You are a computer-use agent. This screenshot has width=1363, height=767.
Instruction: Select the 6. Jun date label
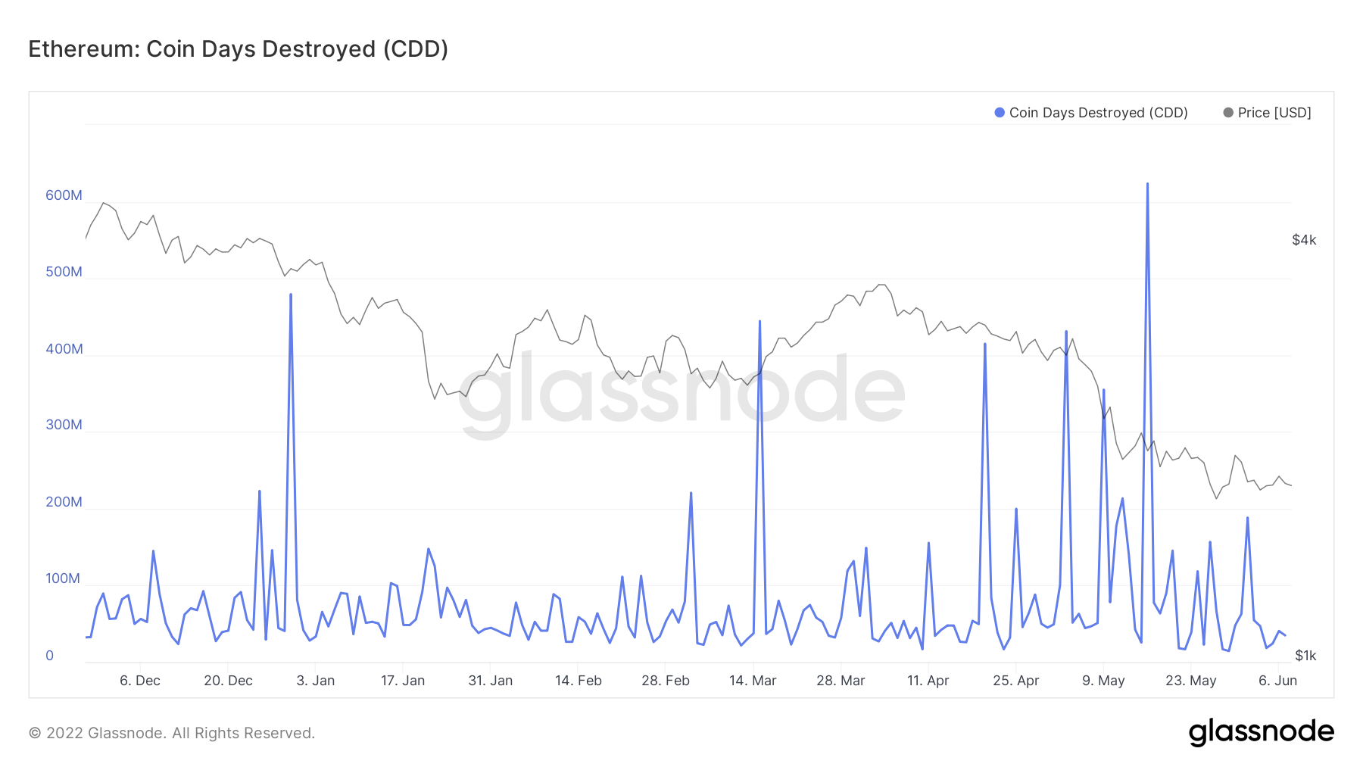1277,681
